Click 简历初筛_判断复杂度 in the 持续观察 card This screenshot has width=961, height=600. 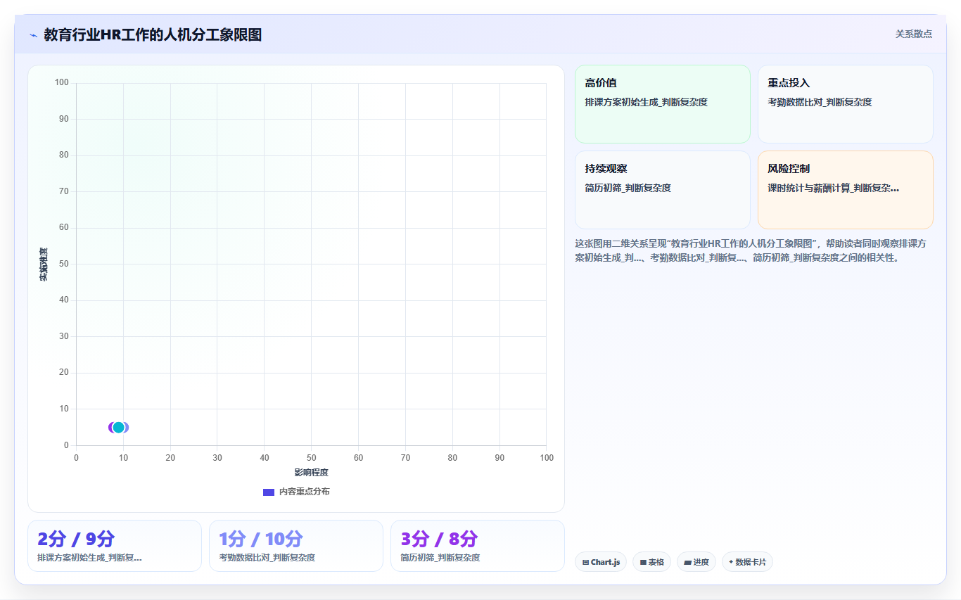(x=628, y=188)
